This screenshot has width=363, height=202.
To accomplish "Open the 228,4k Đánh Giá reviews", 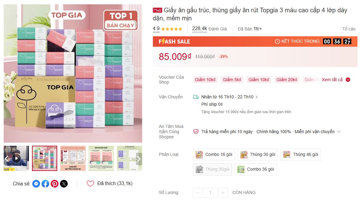I will click(x=209, y=29).
